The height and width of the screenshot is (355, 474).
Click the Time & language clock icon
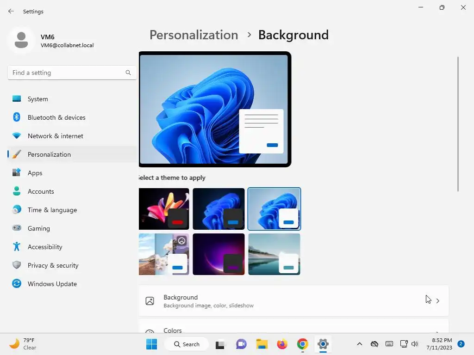(17, 209)
